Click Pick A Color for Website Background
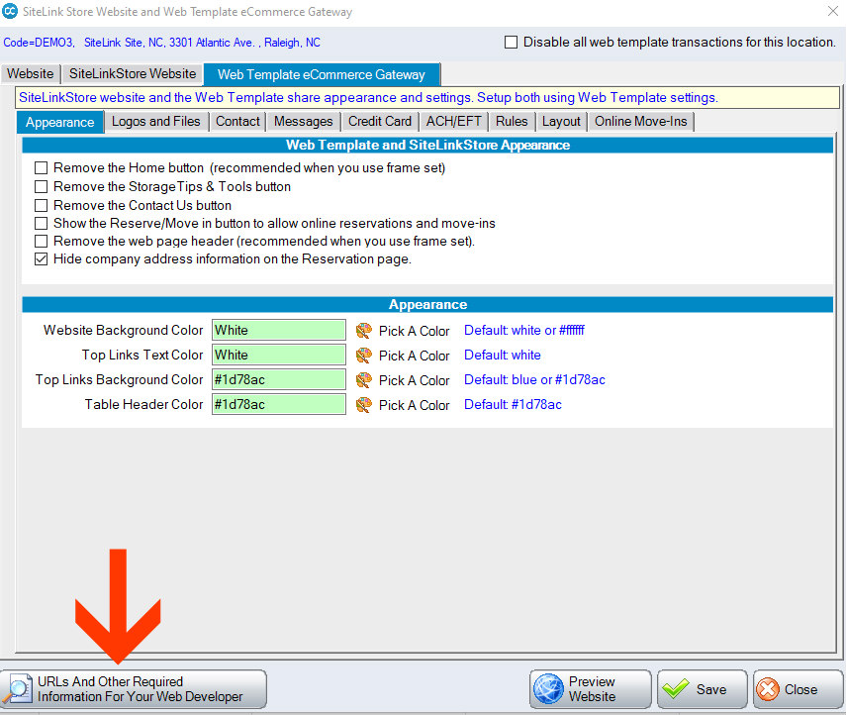This screenshot has height=715, width=846. pyautogui.click(x=414, y=331)
